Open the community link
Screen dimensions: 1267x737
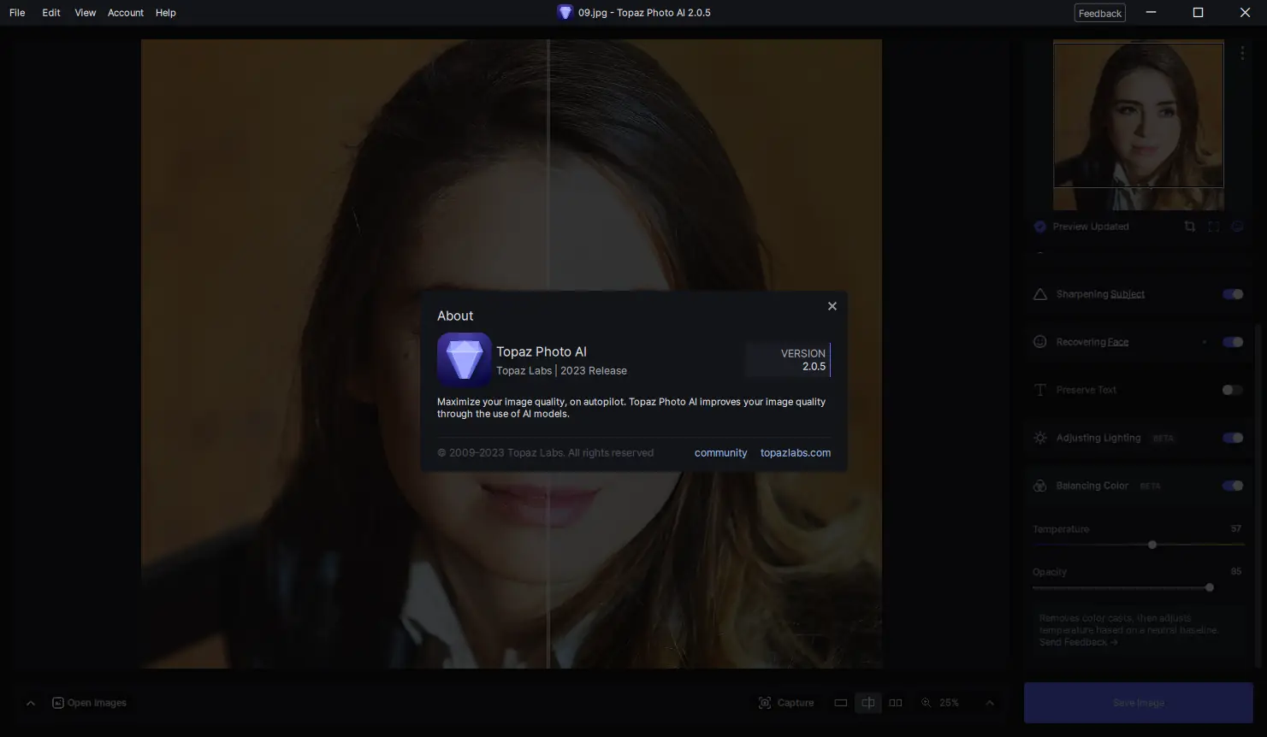720,453
